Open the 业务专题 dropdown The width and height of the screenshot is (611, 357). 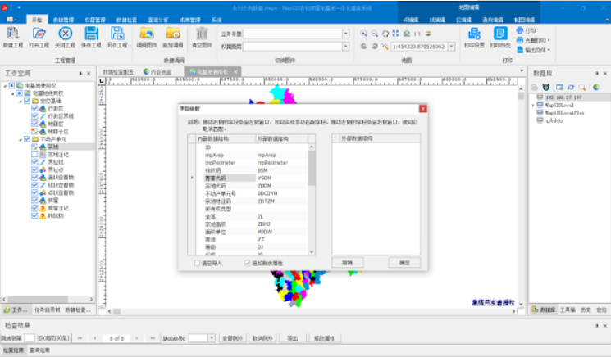click(x=345, y=34)
